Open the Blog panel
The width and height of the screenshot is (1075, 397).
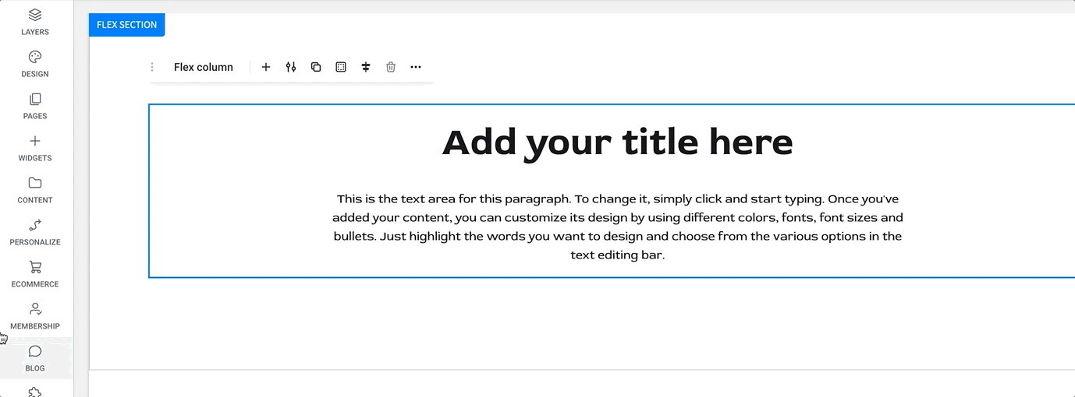(34, 358)
